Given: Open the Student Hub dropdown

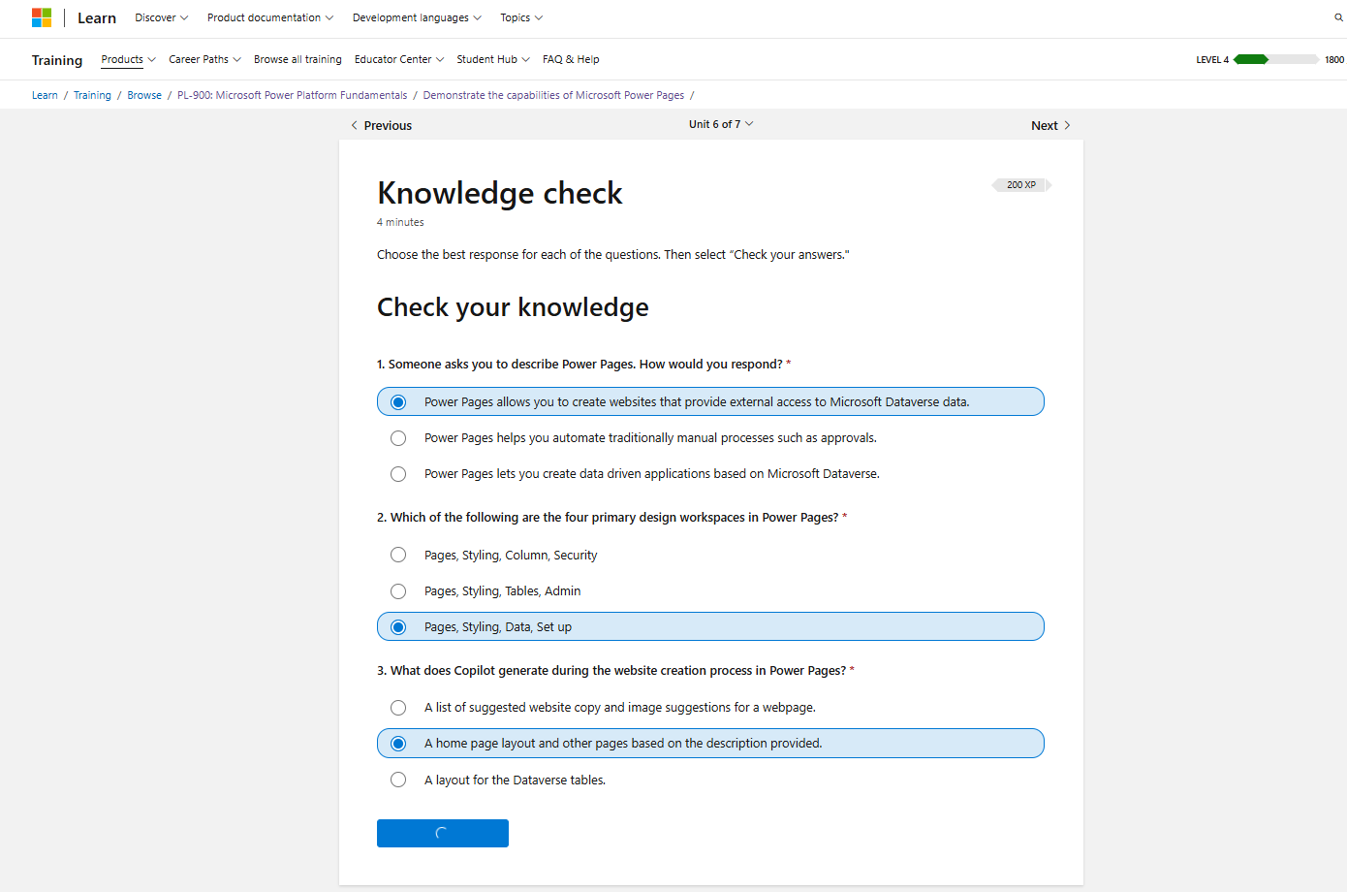Looking at the screenshot, I should point(493,59).
